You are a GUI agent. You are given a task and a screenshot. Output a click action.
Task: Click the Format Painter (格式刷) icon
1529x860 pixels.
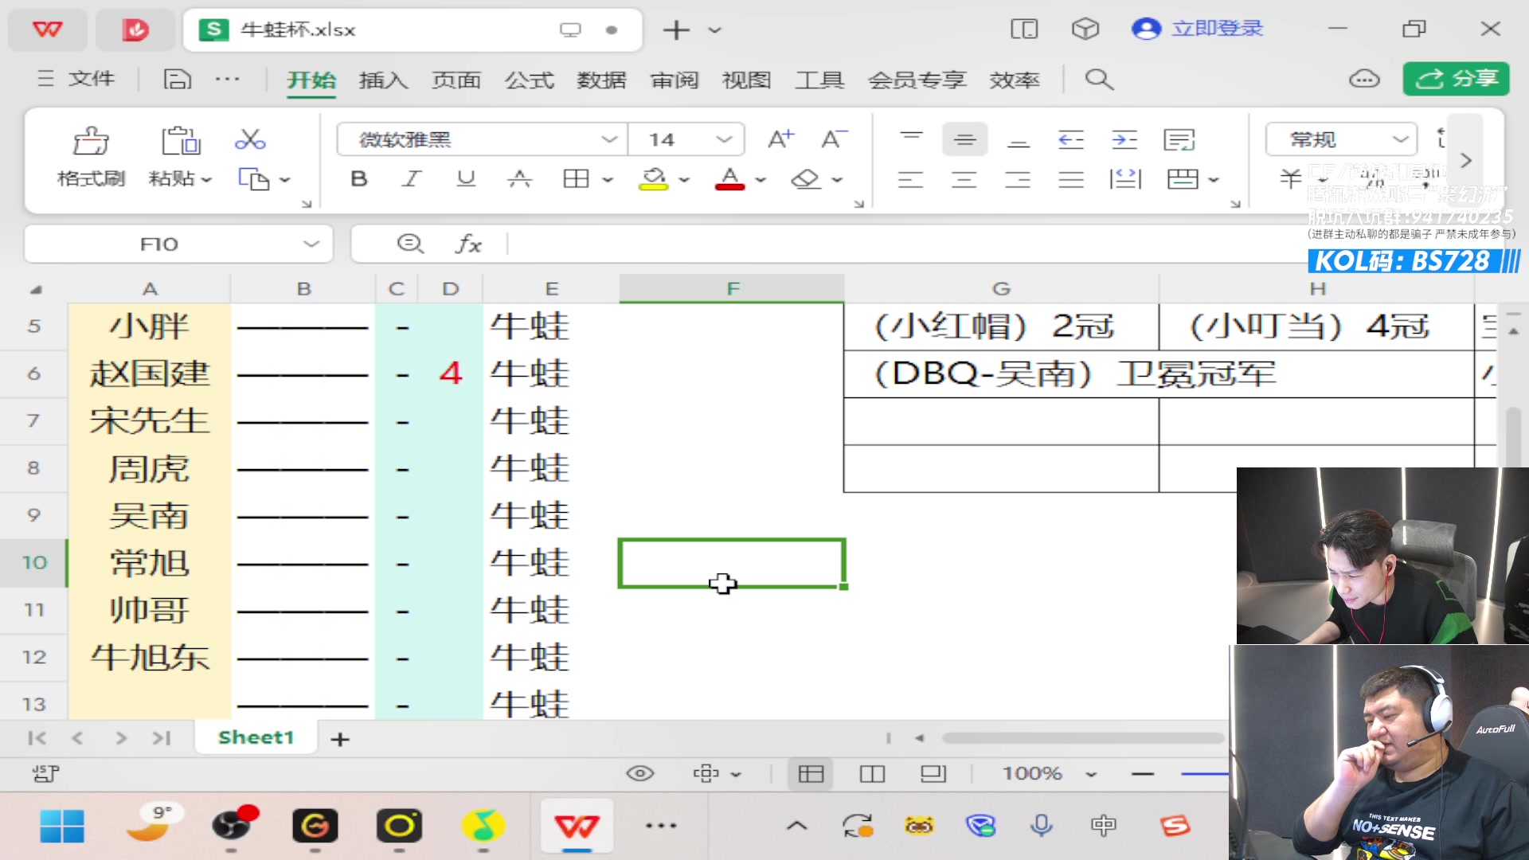pyautogui.click(x=91, y=142)
